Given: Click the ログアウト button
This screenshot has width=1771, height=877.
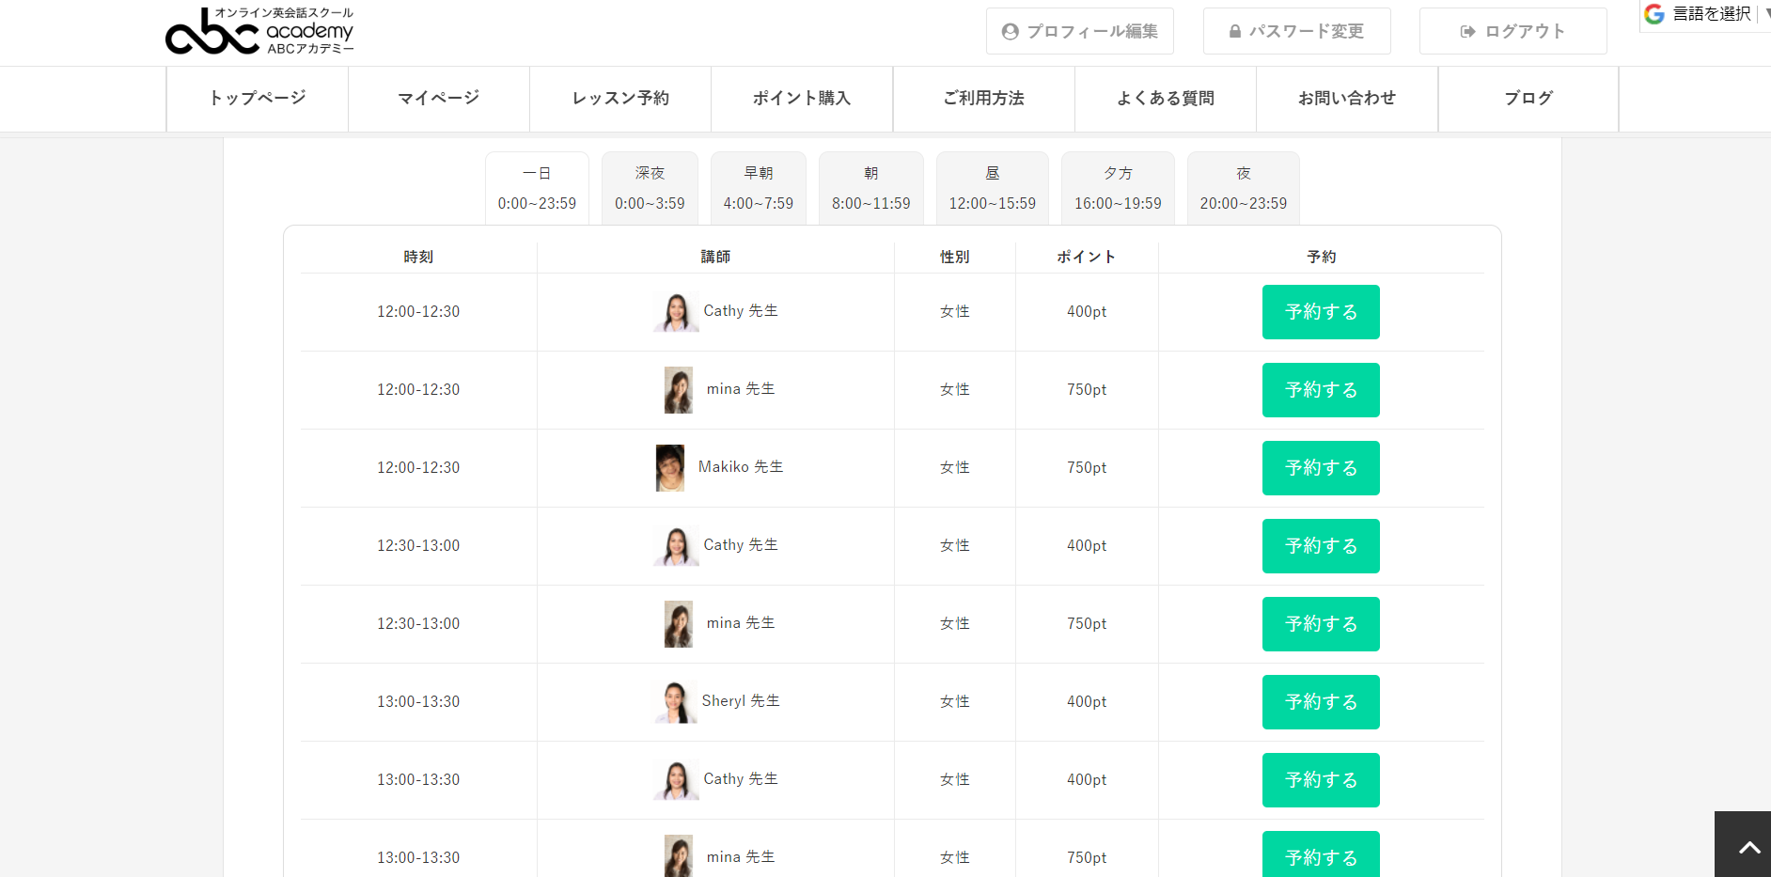Looking at the screenshot, I should [1512, 31].
